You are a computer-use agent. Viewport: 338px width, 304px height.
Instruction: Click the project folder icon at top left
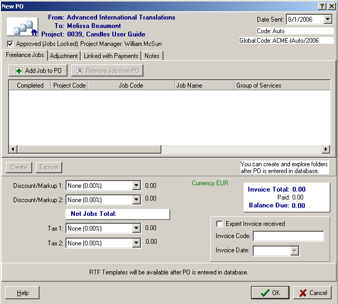pos(22,27)
